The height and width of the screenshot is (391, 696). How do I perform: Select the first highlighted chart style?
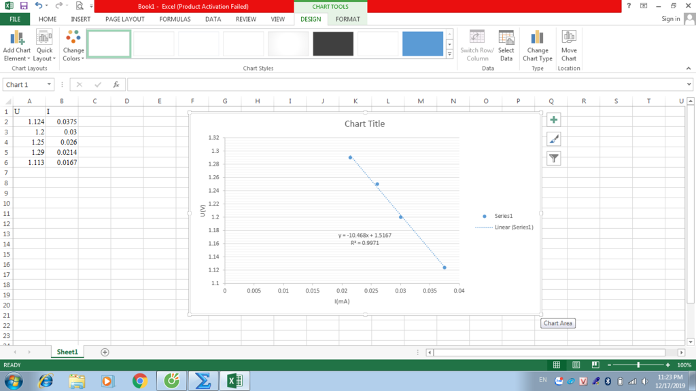[x=109, y=43]
